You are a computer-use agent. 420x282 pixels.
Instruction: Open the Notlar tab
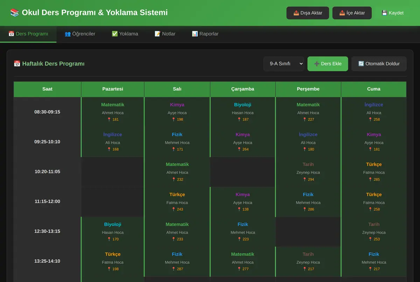tap(165, 34)
